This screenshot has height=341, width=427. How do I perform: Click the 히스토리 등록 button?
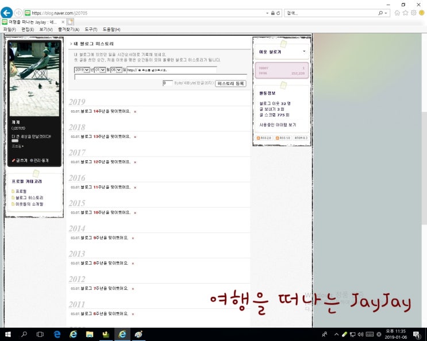tap(230, 83)
